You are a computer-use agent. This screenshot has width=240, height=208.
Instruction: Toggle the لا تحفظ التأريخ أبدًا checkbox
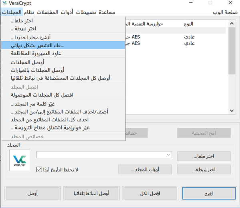pos(39,170)
